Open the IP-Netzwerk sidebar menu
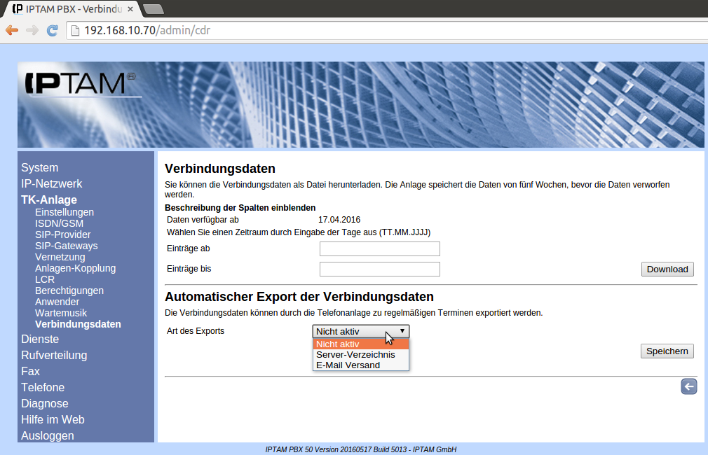Viewport: 708px width, 455px height. pos(52,184)
